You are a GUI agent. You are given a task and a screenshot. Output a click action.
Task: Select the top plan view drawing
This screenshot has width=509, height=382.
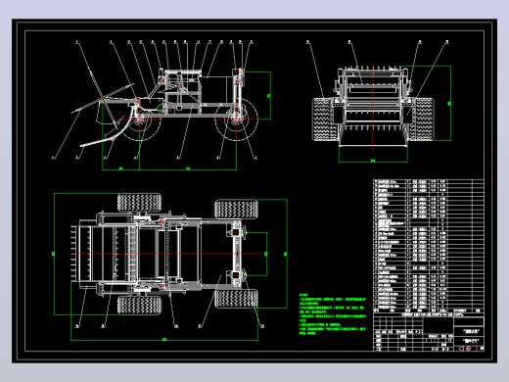pos(170,266)
